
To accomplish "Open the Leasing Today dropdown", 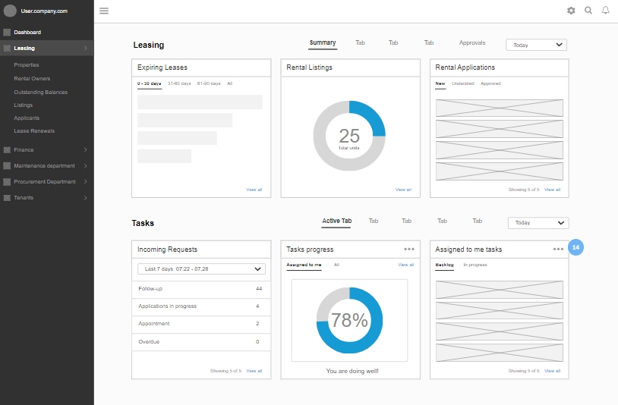I will [x=537, y=45].
